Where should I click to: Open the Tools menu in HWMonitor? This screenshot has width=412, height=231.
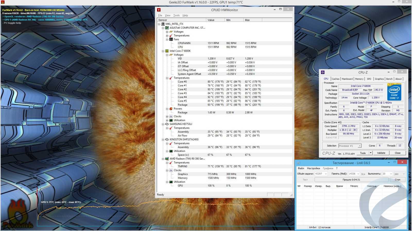pos(176,15)
